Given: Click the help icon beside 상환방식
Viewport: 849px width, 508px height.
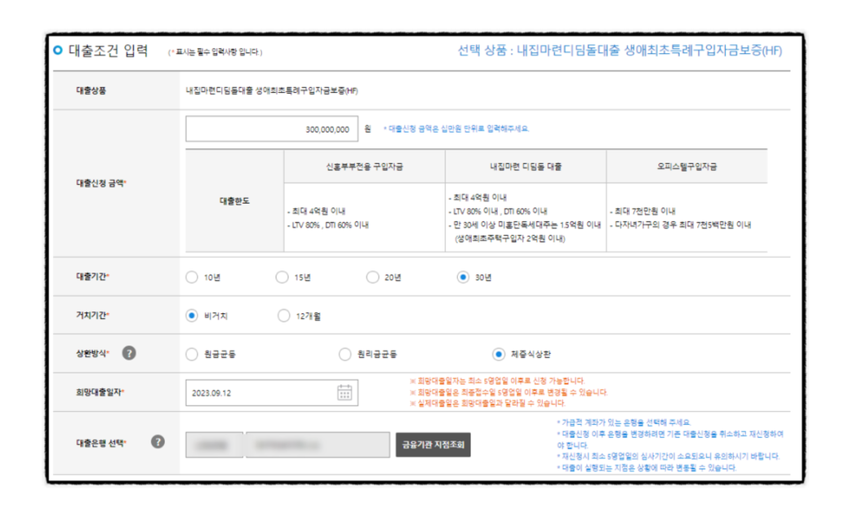Looking at the screenshot, I should [x=129, y=354].
